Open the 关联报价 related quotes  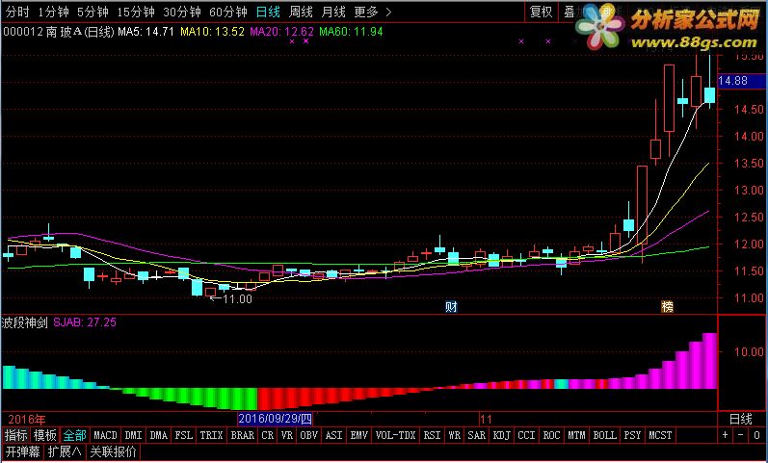coord(114,451)
